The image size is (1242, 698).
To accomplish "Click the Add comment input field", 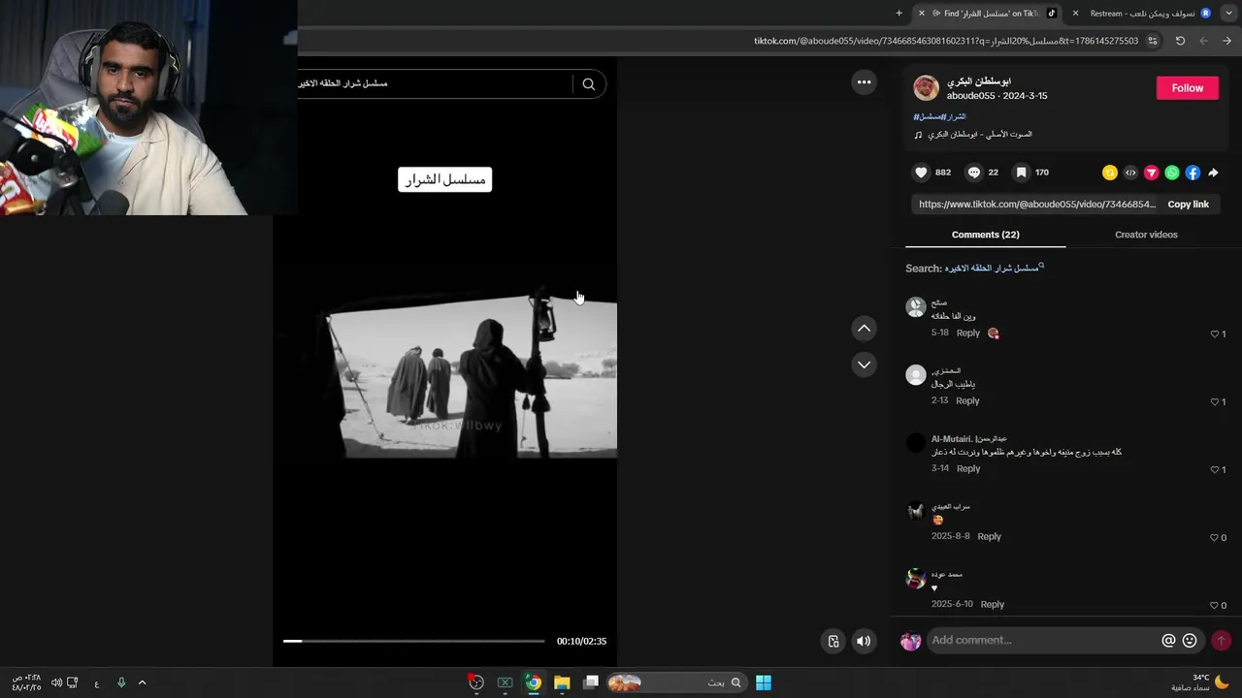I will 1043,641.
